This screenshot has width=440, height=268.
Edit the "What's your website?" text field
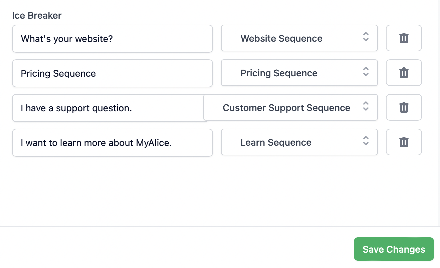112,39
